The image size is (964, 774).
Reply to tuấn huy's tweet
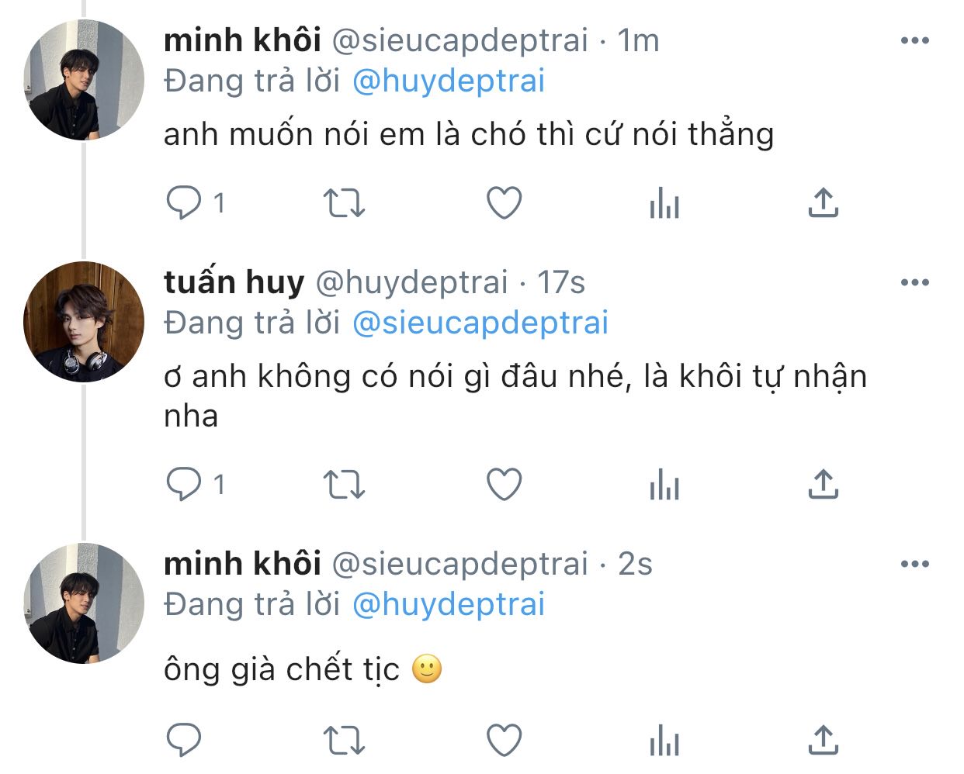[184, 485]
